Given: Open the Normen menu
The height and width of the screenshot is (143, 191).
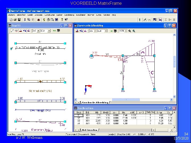Looking at the screenshot, I should click(x=91, y=15).
